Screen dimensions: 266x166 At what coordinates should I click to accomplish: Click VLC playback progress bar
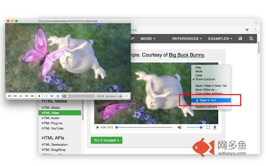tap(79, 96)
